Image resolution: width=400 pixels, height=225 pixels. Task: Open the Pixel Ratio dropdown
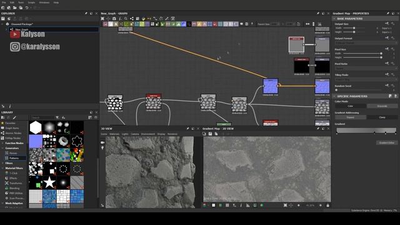(366, 68)
